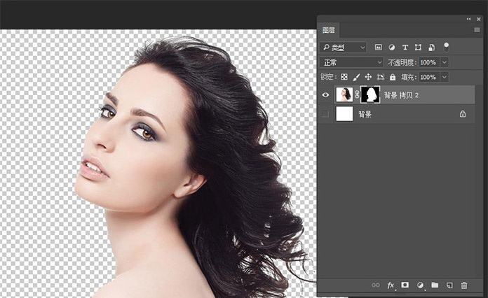Filter layers by type (T) icon
Screen dimensions: 488x298
[x=405, y=47]
